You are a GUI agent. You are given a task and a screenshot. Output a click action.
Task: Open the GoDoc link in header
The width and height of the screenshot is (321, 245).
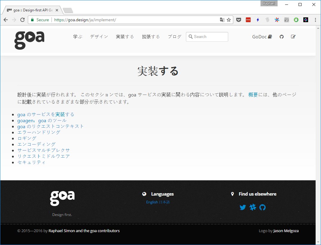262,37
